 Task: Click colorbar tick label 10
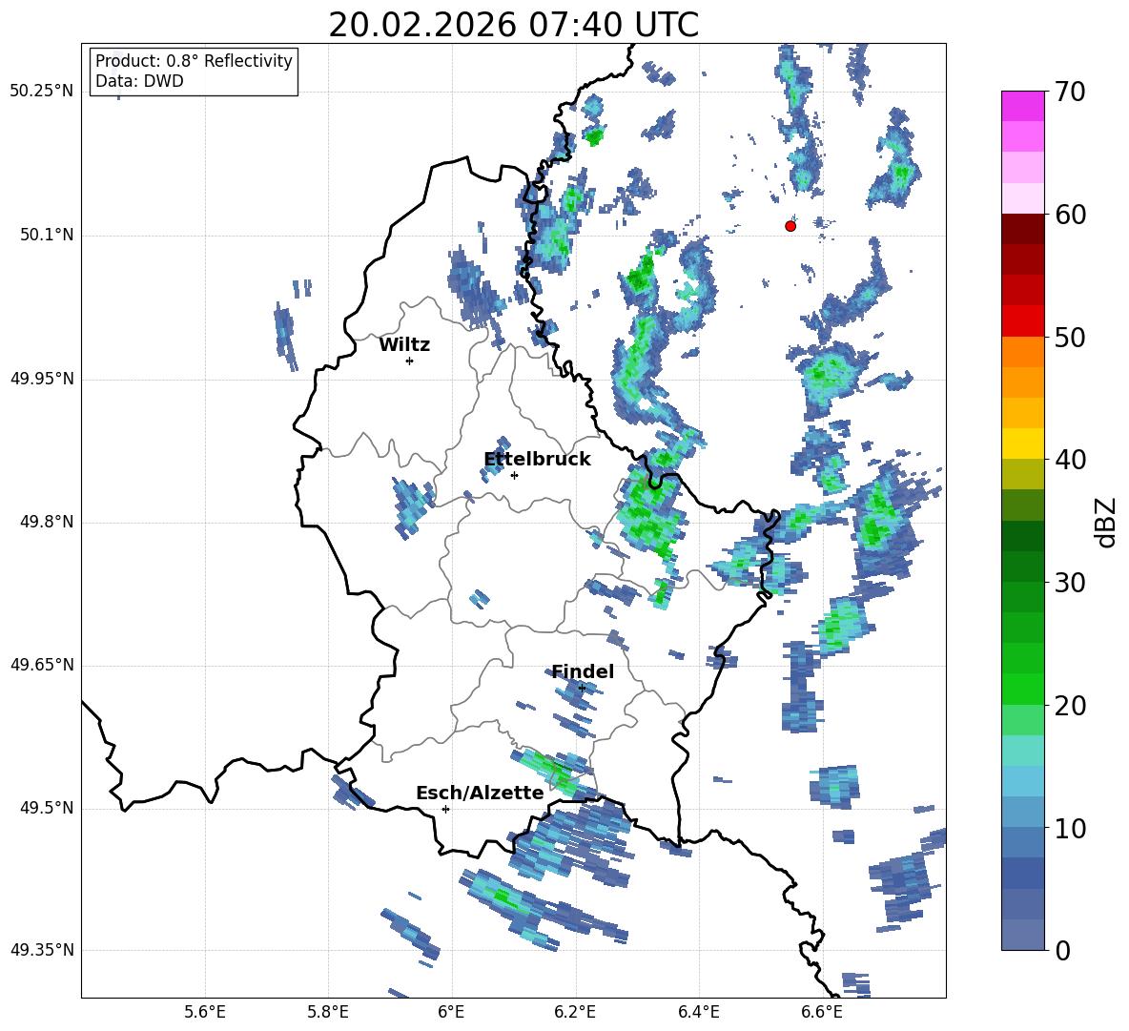click(x=1070, y=828)
